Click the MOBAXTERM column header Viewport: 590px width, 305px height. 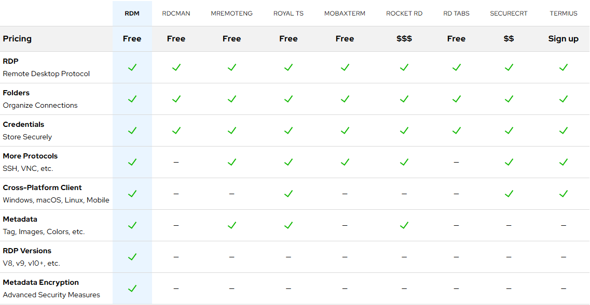coord(345,13)
